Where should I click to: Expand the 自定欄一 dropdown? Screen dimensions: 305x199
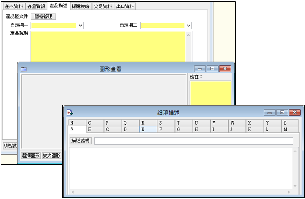pos(81,26)
